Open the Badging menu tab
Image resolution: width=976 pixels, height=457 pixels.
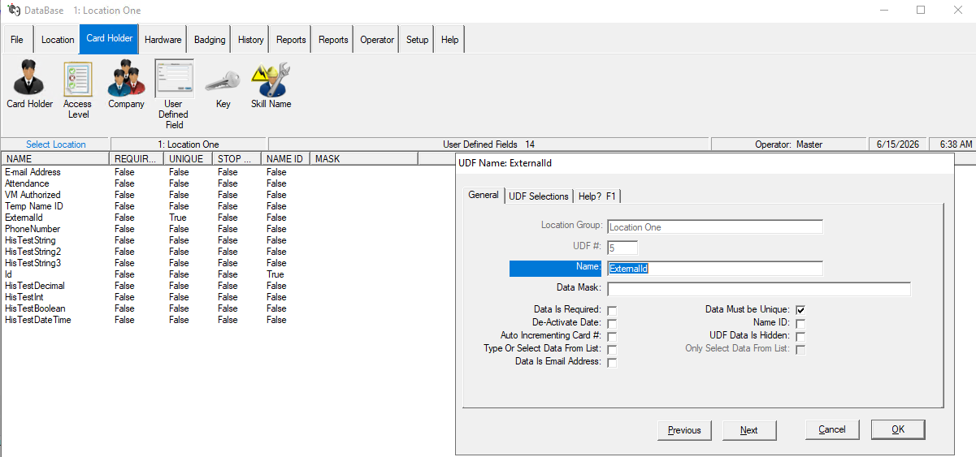[210, 40]
